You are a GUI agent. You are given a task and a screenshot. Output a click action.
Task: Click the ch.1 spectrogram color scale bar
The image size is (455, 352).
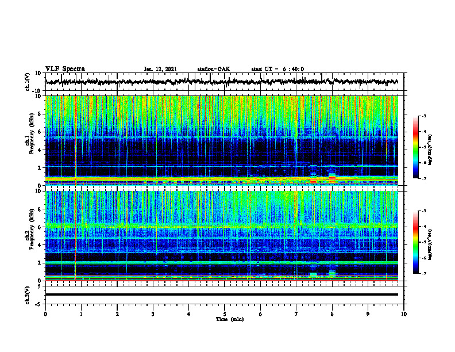click(x=415, y=147)
